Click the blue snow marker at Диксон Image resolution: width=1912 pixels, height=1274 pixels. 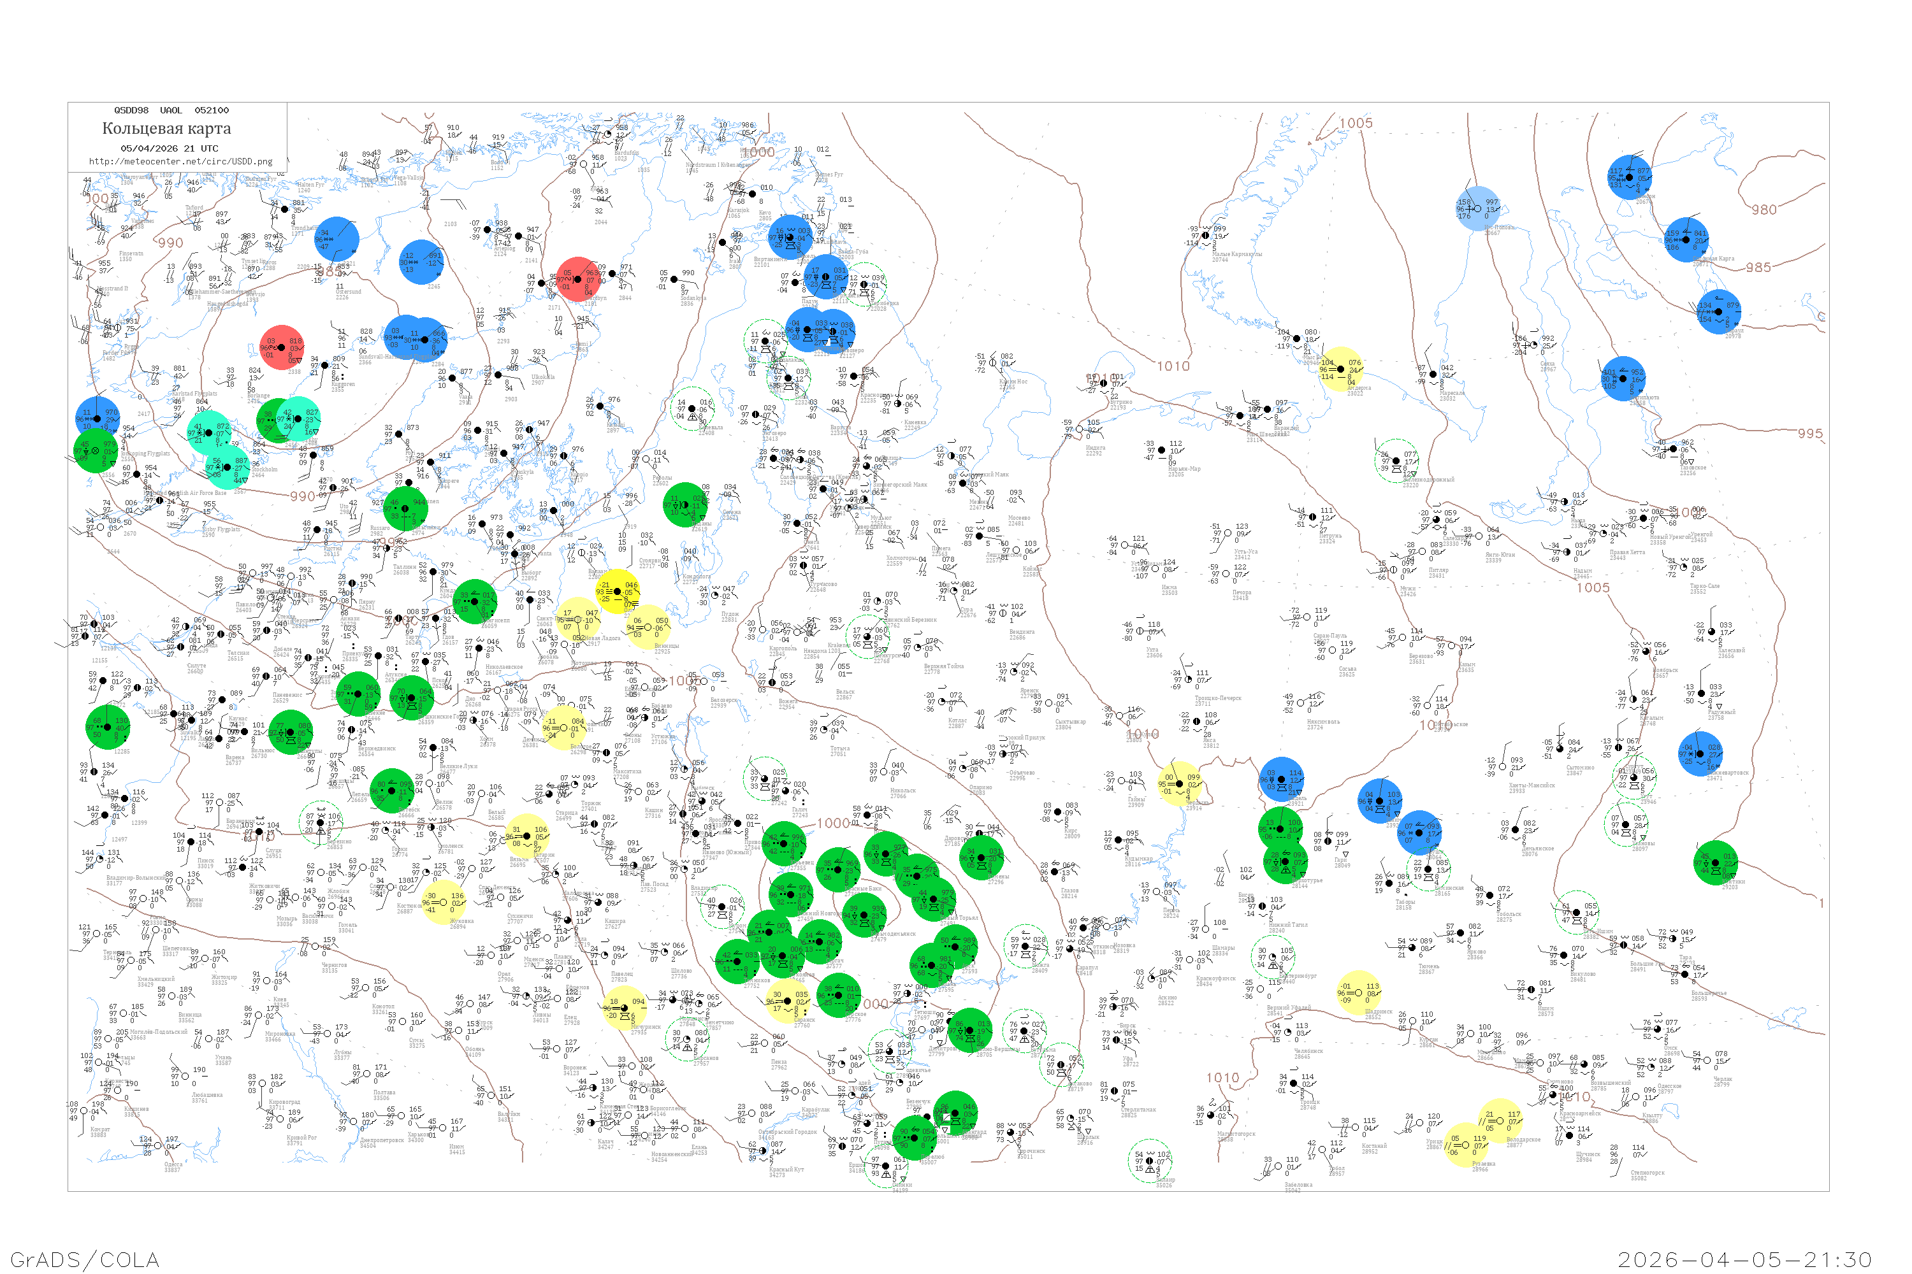tap(1630, 177)
